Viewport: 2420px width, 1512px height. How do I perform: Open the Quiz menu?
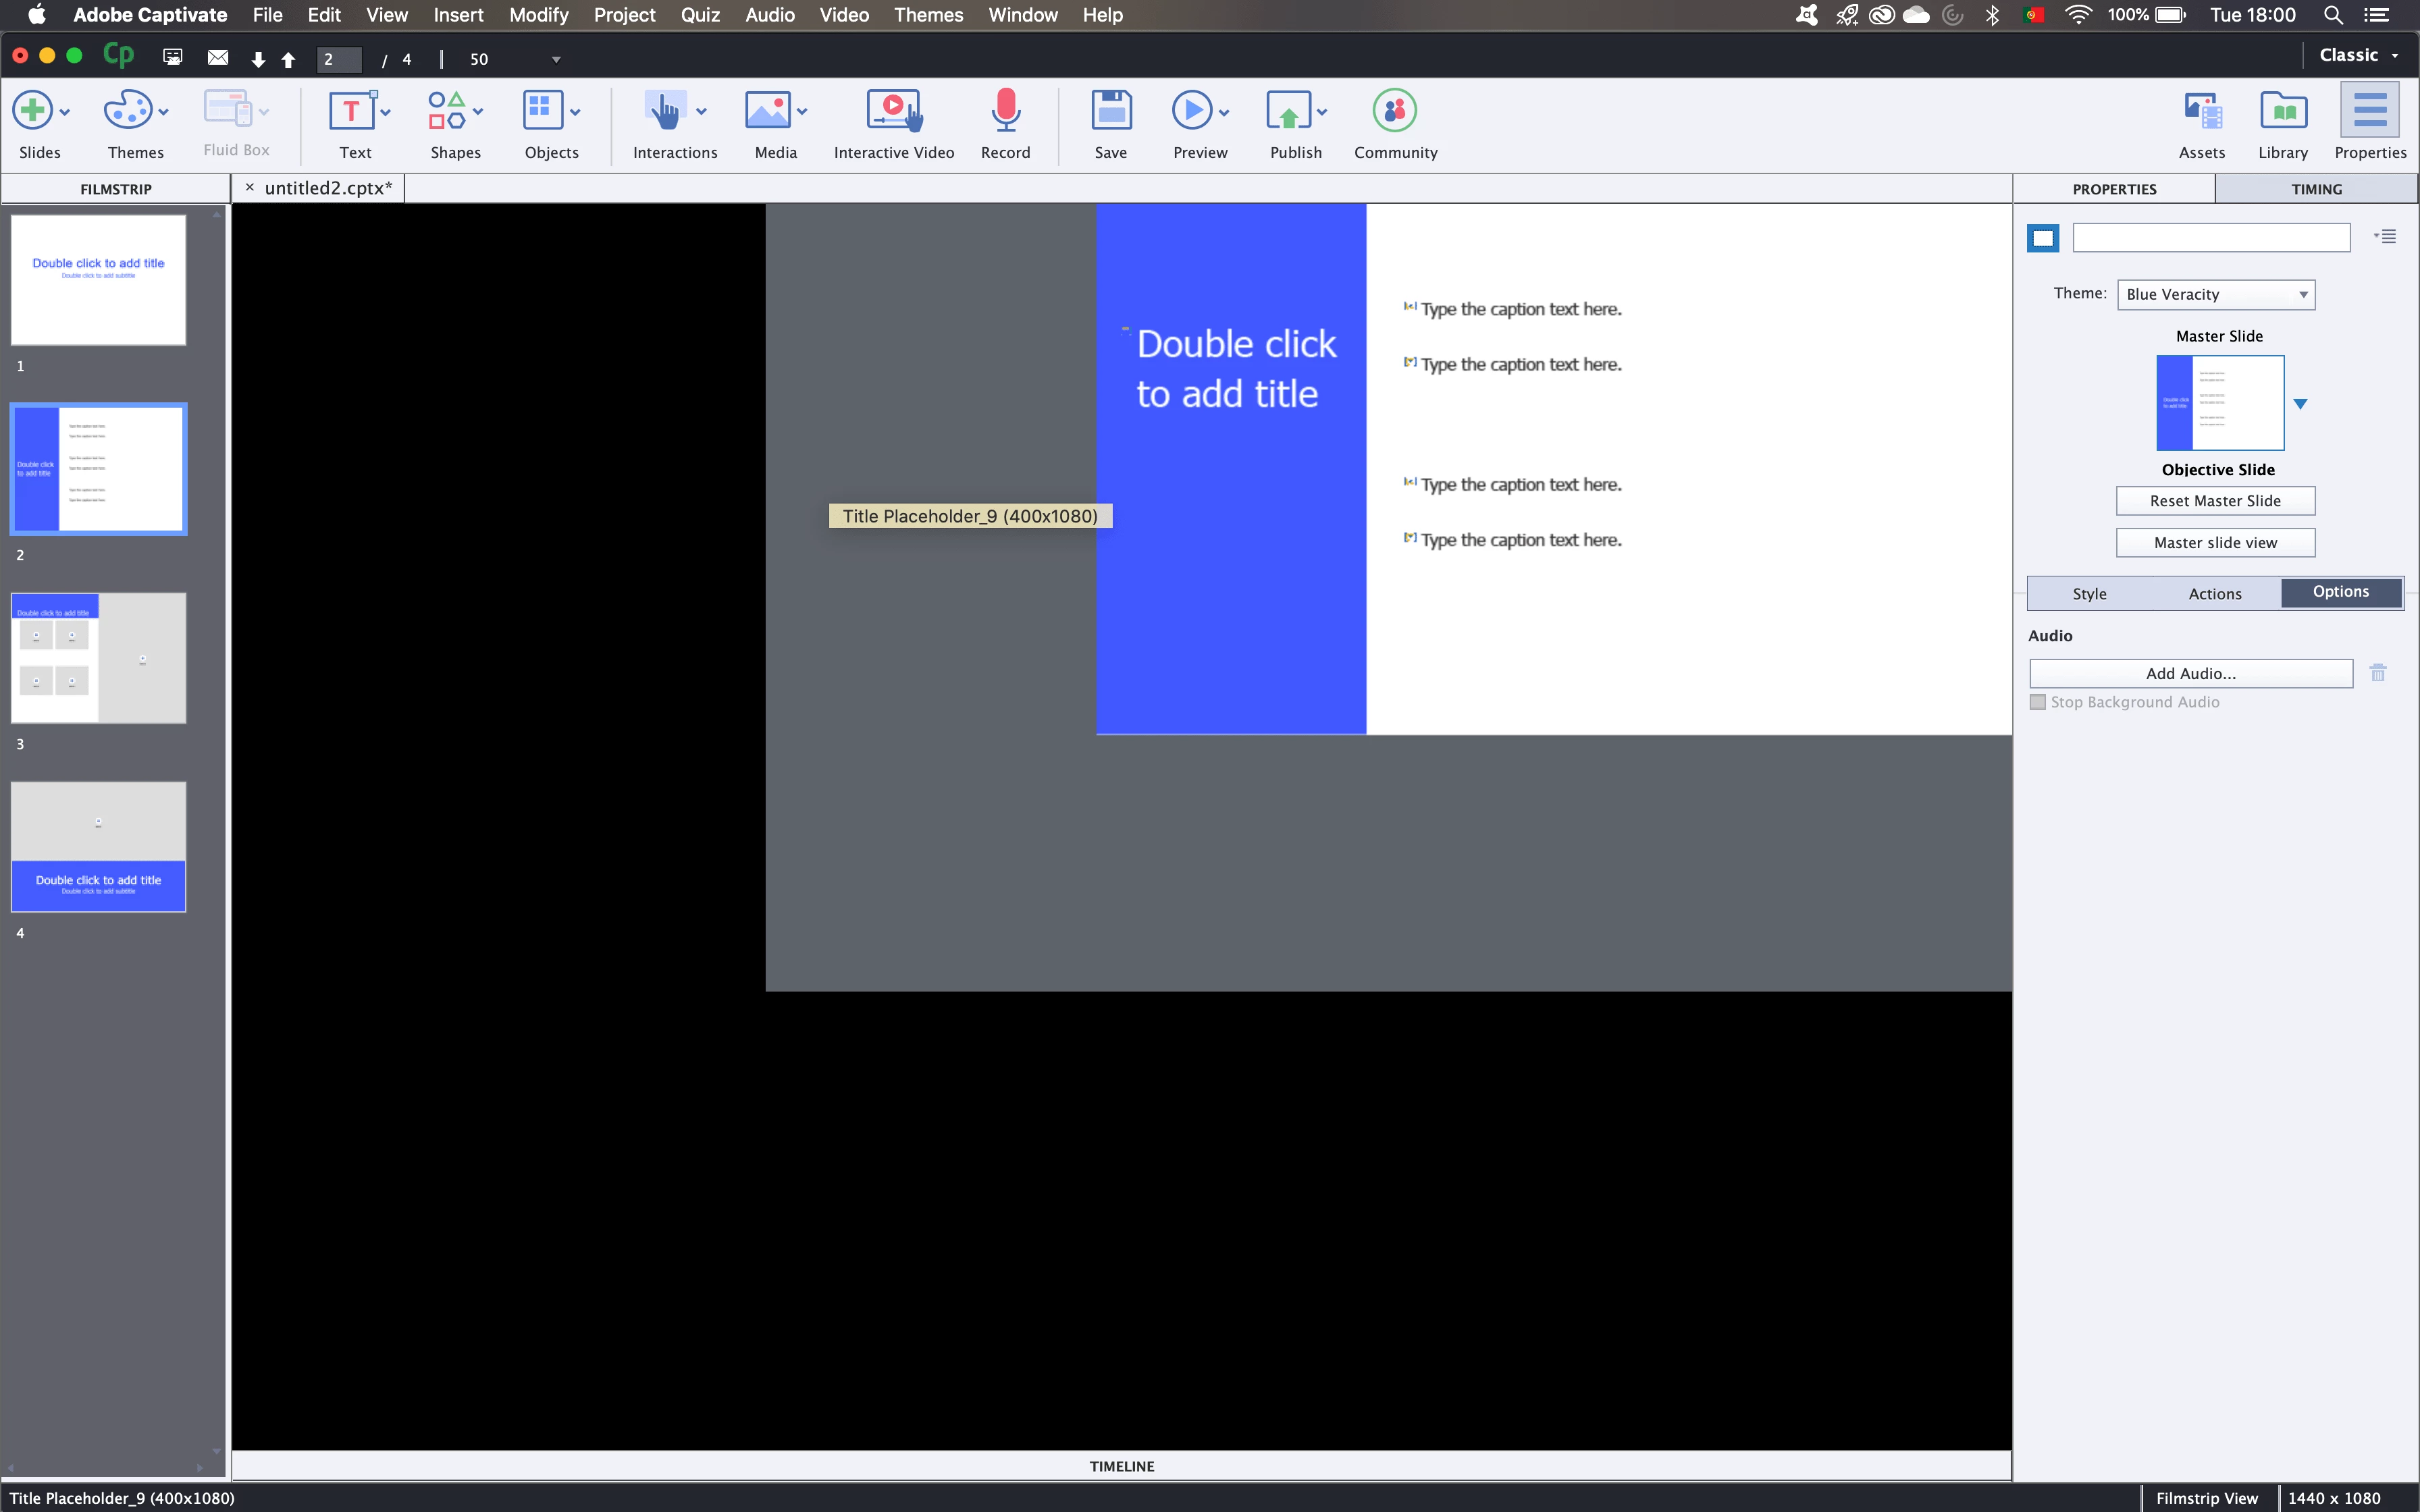(x=700, y=15)
